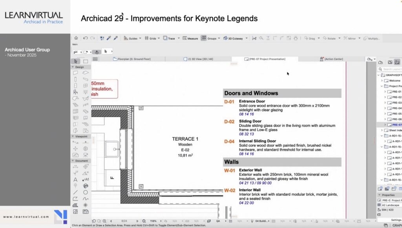
Task: Select the Dimension tool in Document toolbox
Action: (x=75, y=166)
